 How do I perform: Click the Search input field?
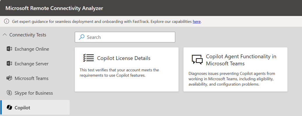(x=125, y=37)
